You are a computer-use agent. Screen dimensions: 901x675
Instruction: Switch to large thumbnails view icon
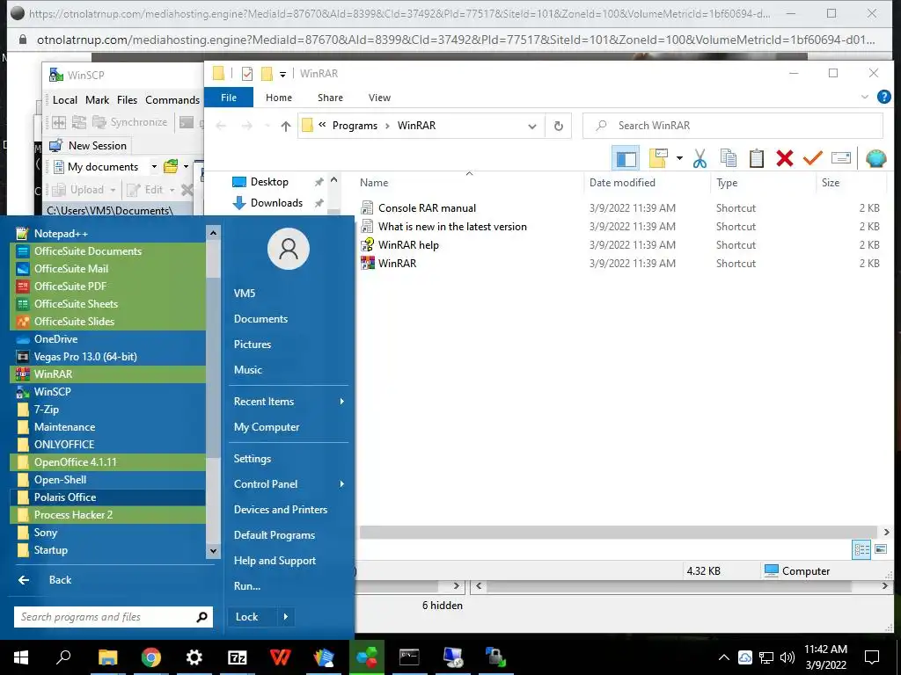coord(880,549)
